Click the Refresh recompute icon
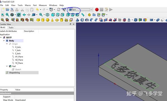167x101 pixels. [58, 10]
